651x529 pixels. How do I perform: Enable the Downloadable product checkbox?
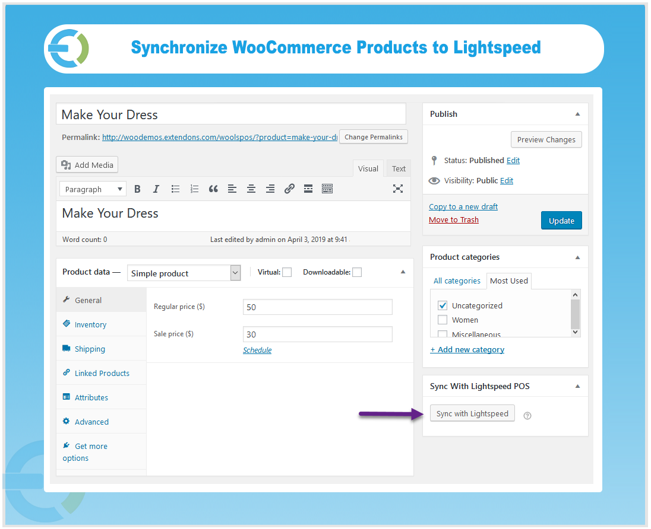[357, 272]
